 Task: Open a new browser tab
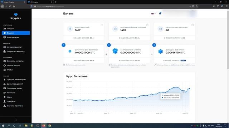coord(55,2)
